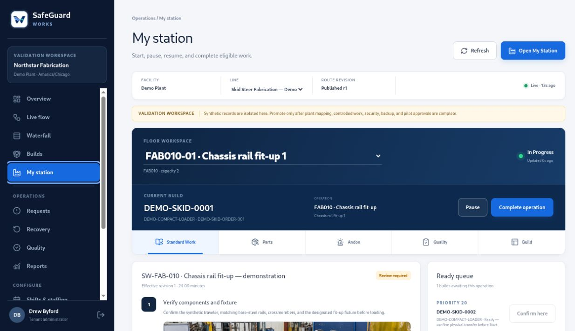This screenshot has width=575, height=331.
Task: Expand the Skid Steer Fabrication line dropdown
Action: click(267, 89)
